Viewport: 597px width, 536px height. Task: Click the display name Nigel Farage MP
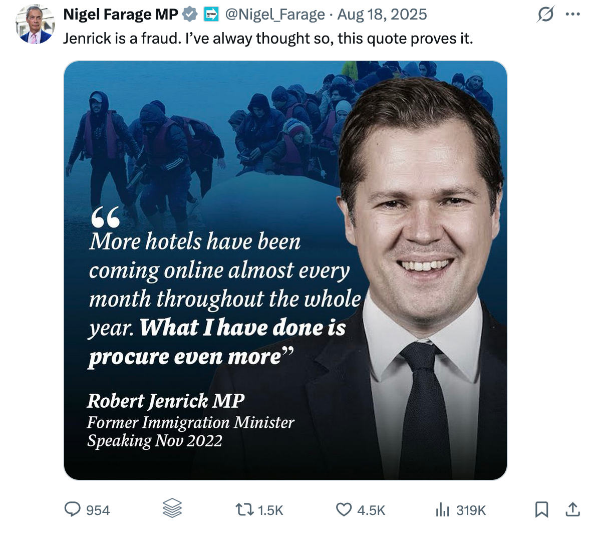click(120, 15)
